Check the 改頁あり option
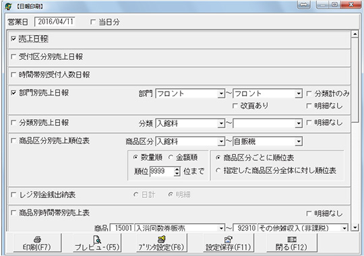Viewport: 364px width, 256px height. 235,106
